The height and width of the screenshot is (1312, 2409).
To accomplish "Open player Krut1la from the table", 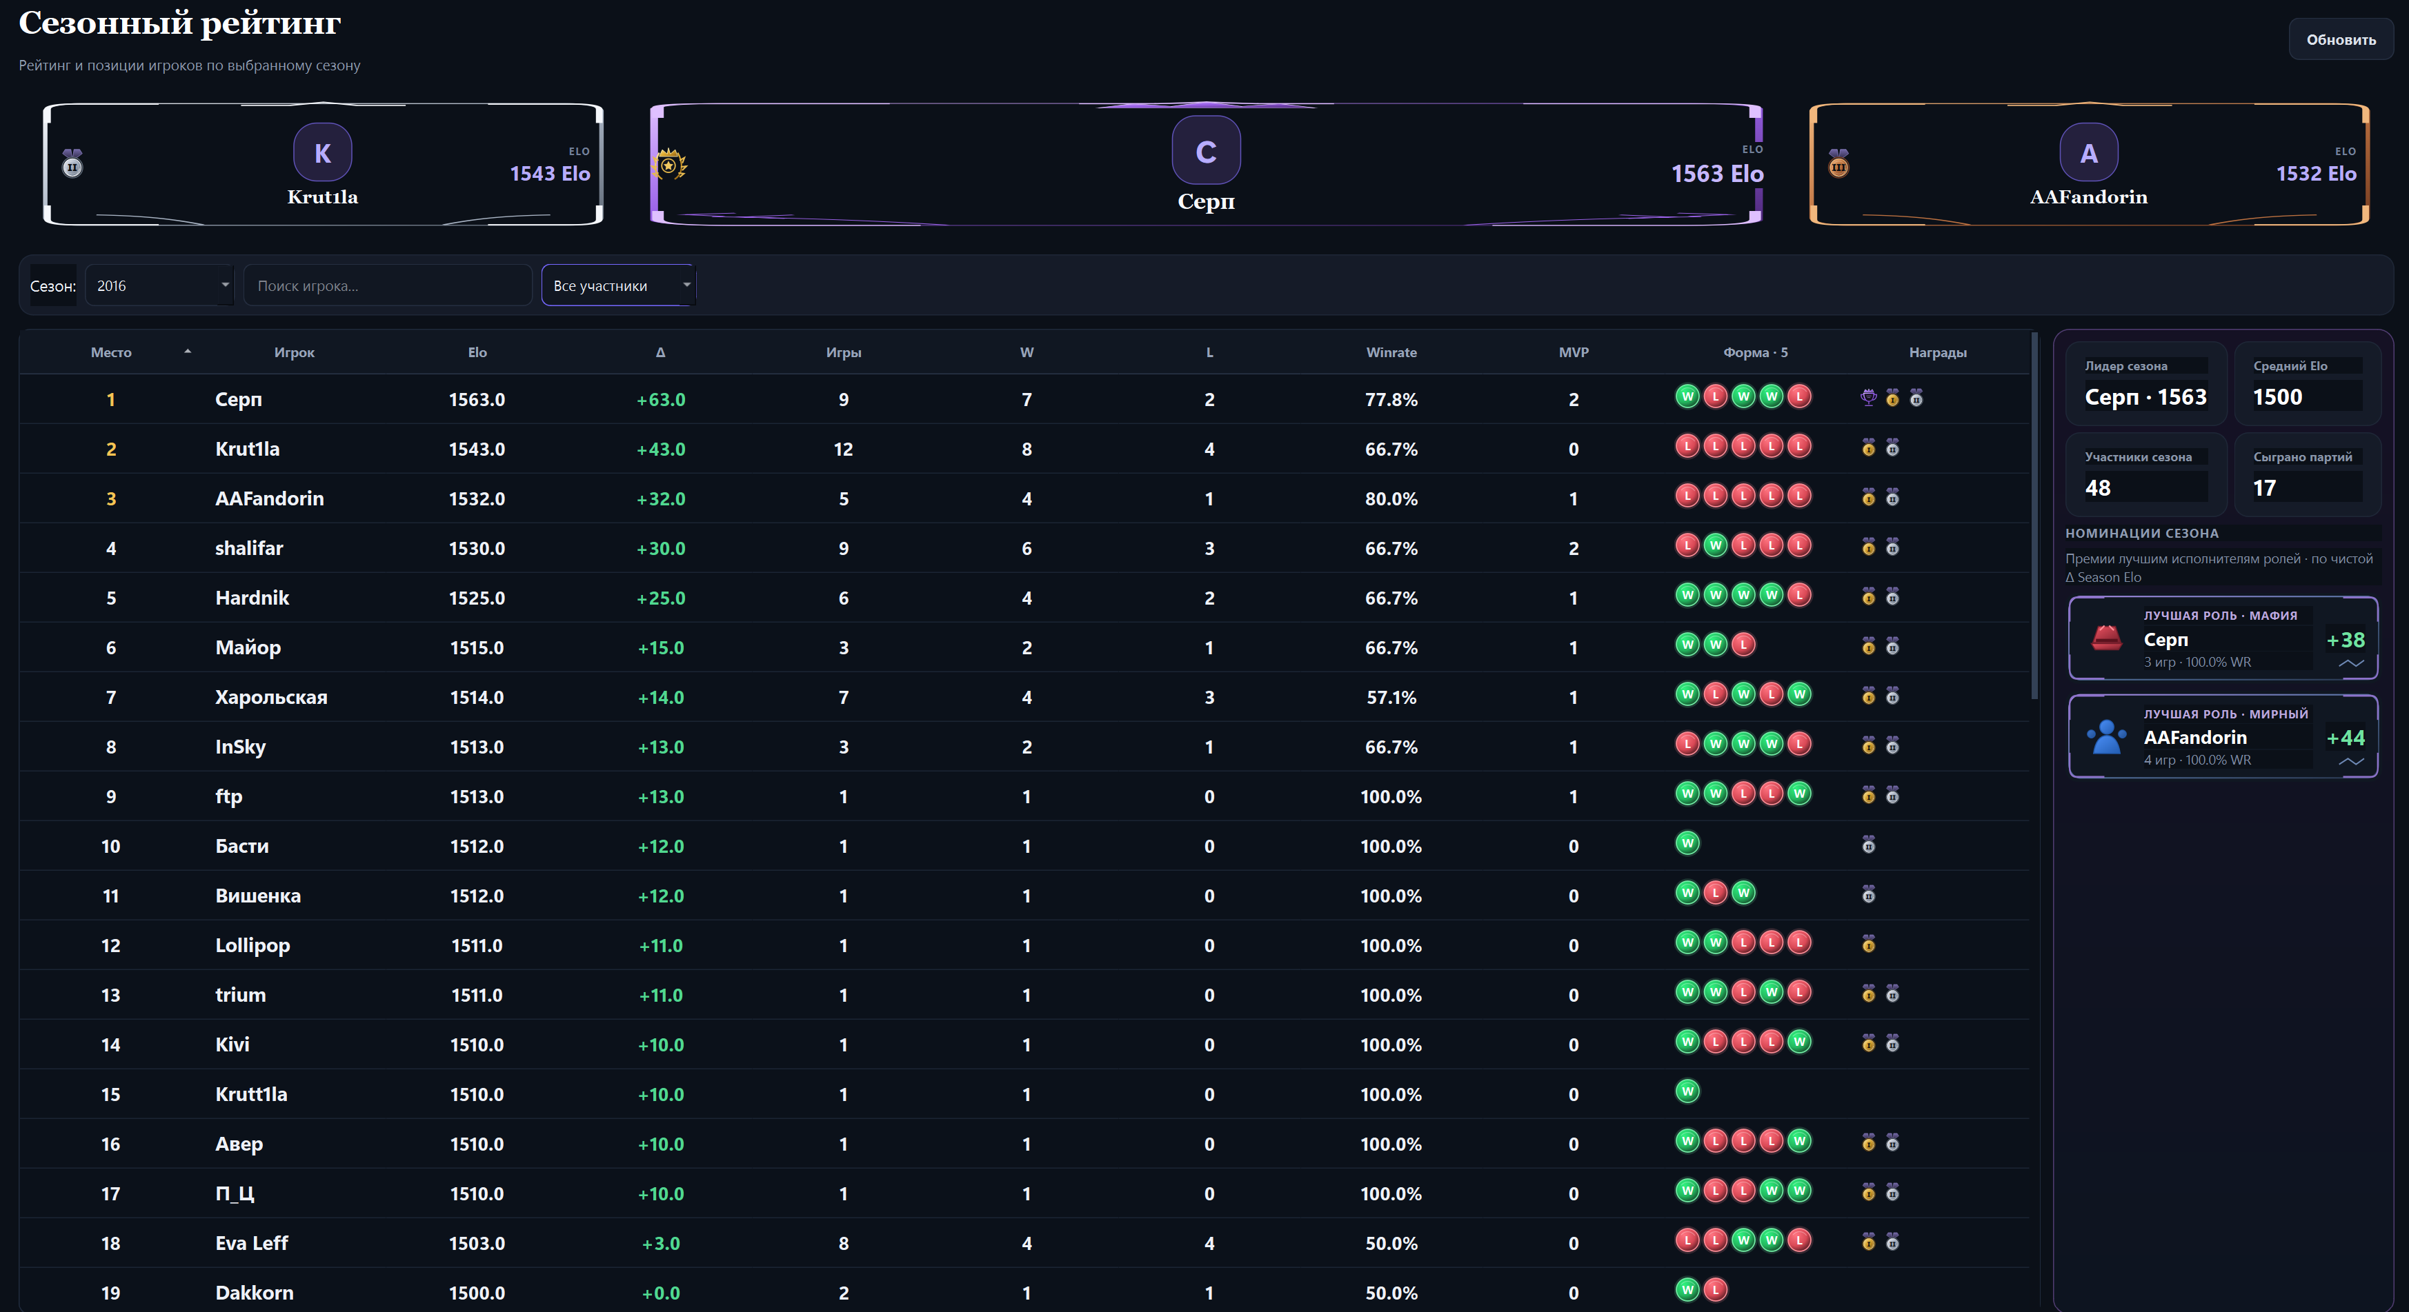I will 247,449.
